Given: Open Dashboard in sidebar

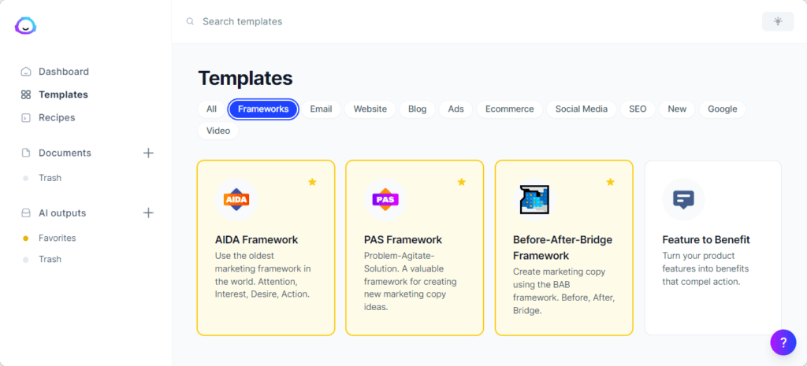Looking at the screenshot, I should pyautogui.click(x=64, y=72).
